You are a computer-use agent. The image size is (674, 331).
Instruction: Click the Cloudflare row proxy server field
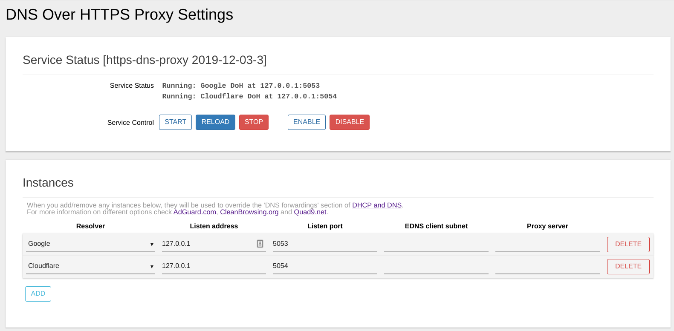click(547, 266)
